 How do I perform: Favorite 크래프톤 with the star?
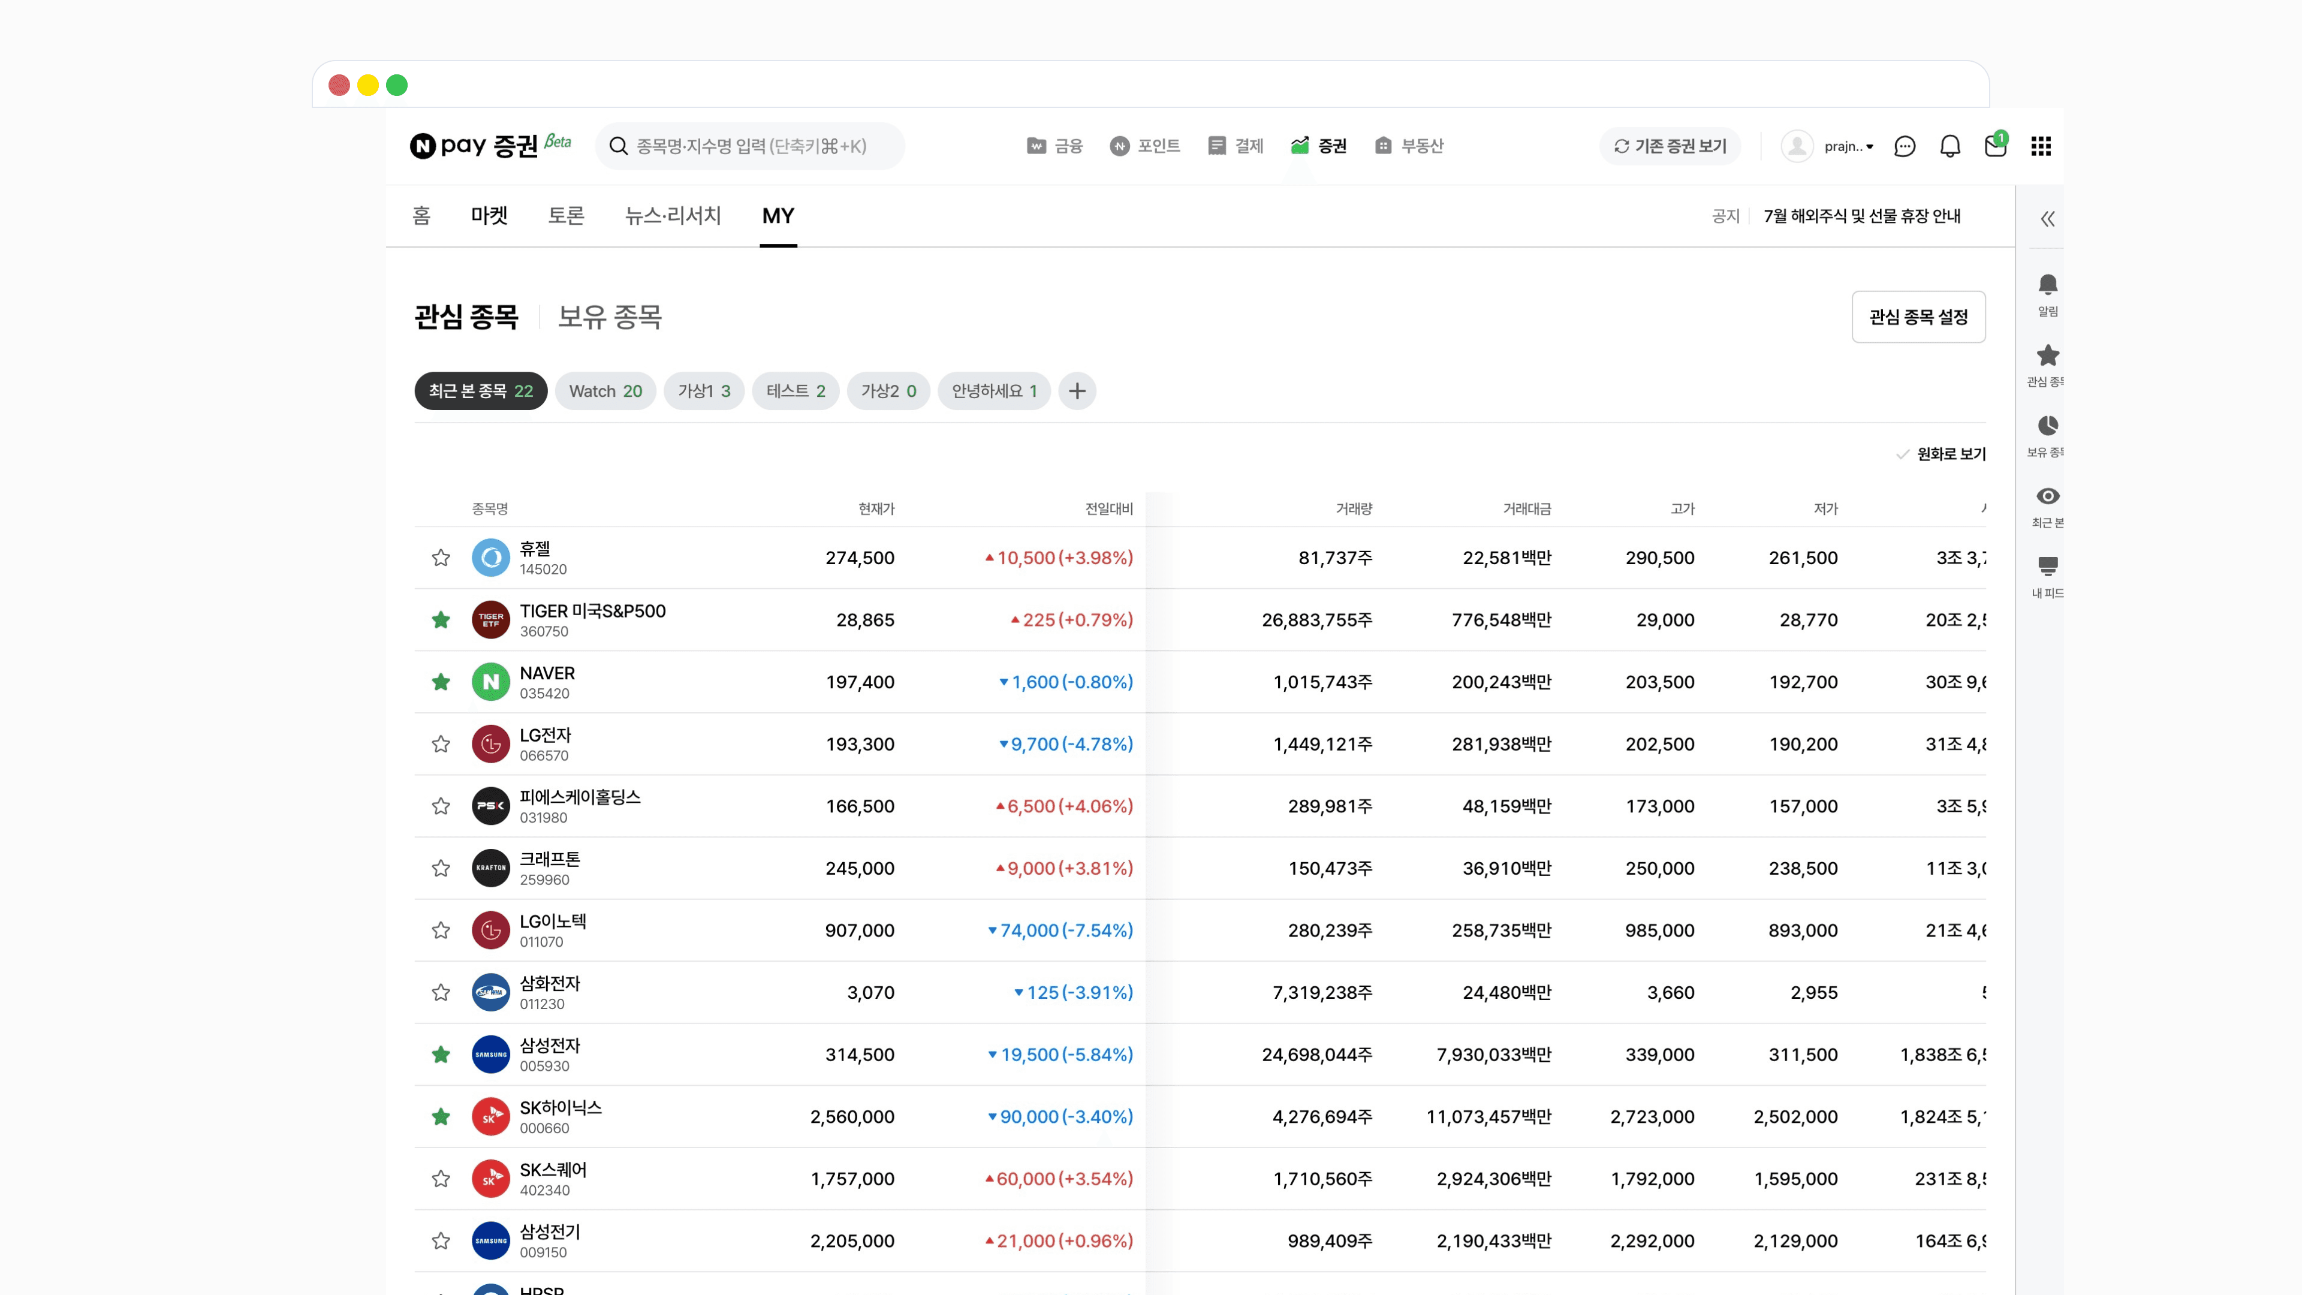point(441,868)
